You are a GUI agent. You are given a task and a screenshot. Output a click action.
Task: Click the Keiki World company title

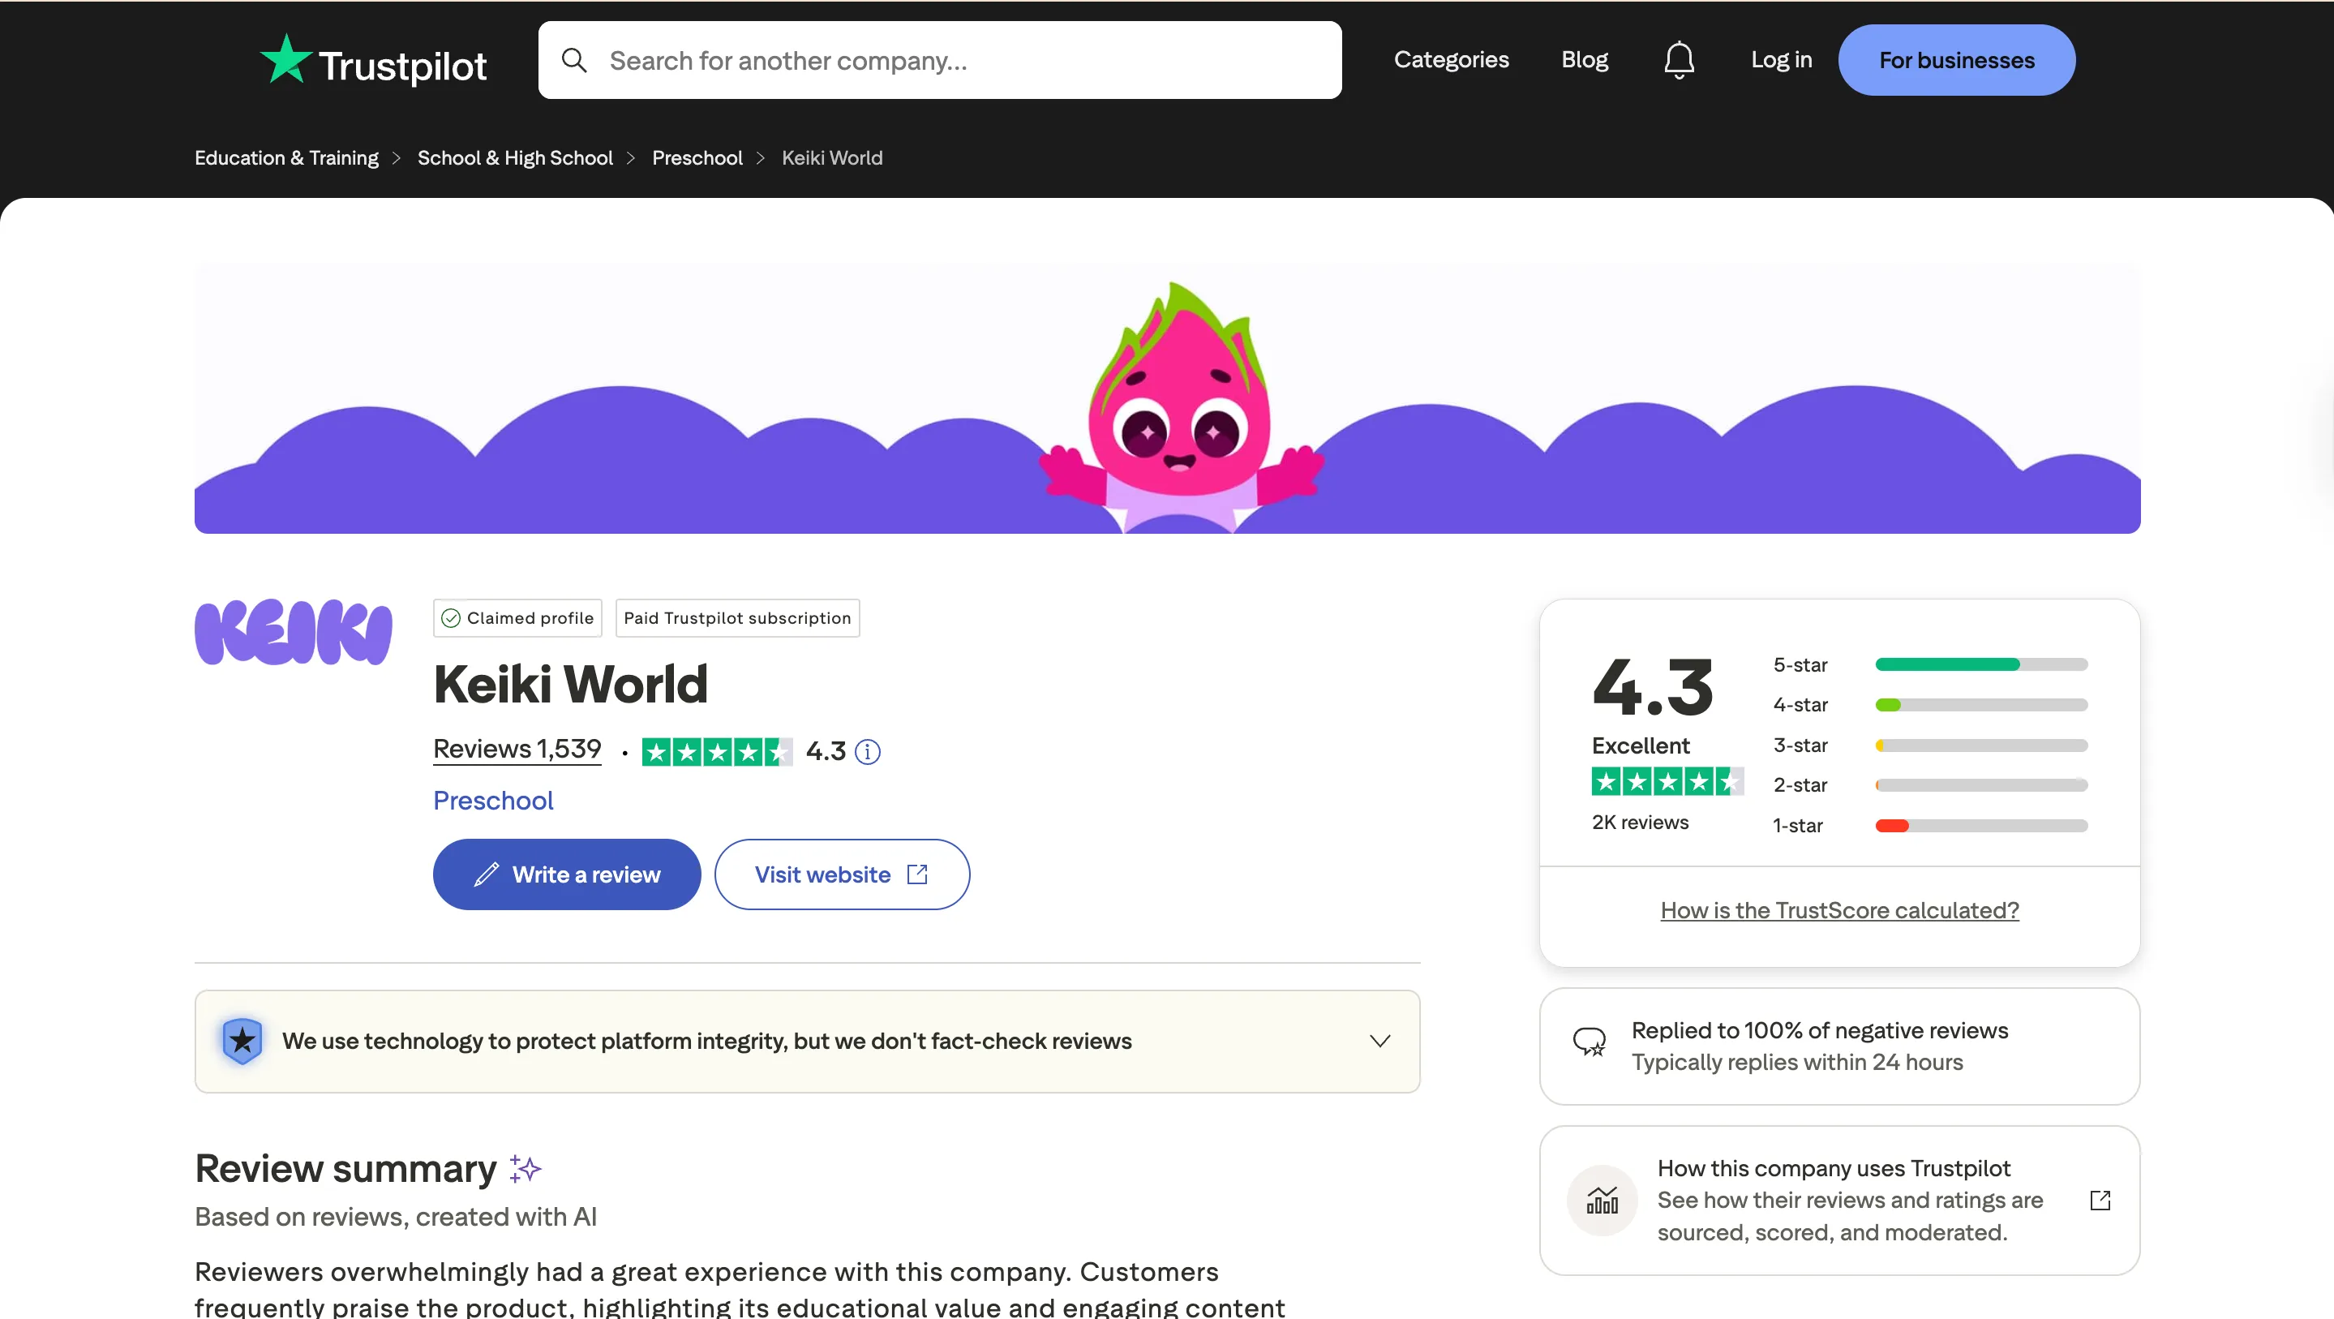[x=570, y=684]
